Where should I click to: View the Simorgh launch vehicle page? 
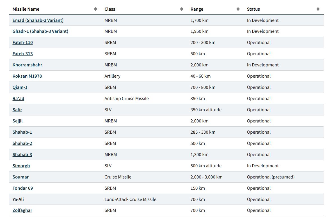pos(21,166)
